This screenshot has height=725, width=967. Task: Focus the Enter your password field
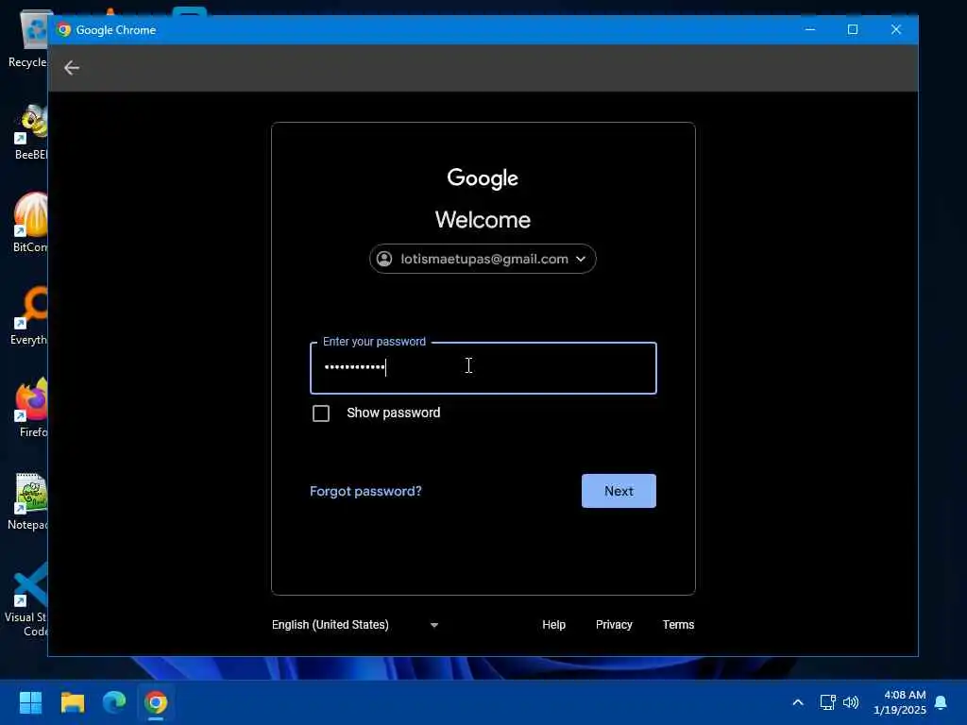pyautogui.click(x=483, y=368)
